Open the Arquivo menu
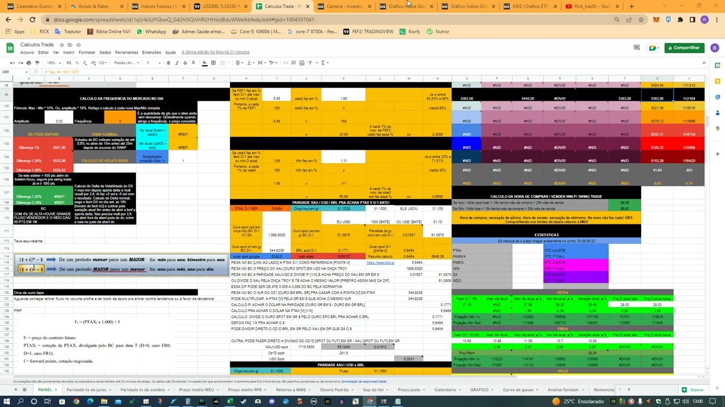 (x=27, y=53)
